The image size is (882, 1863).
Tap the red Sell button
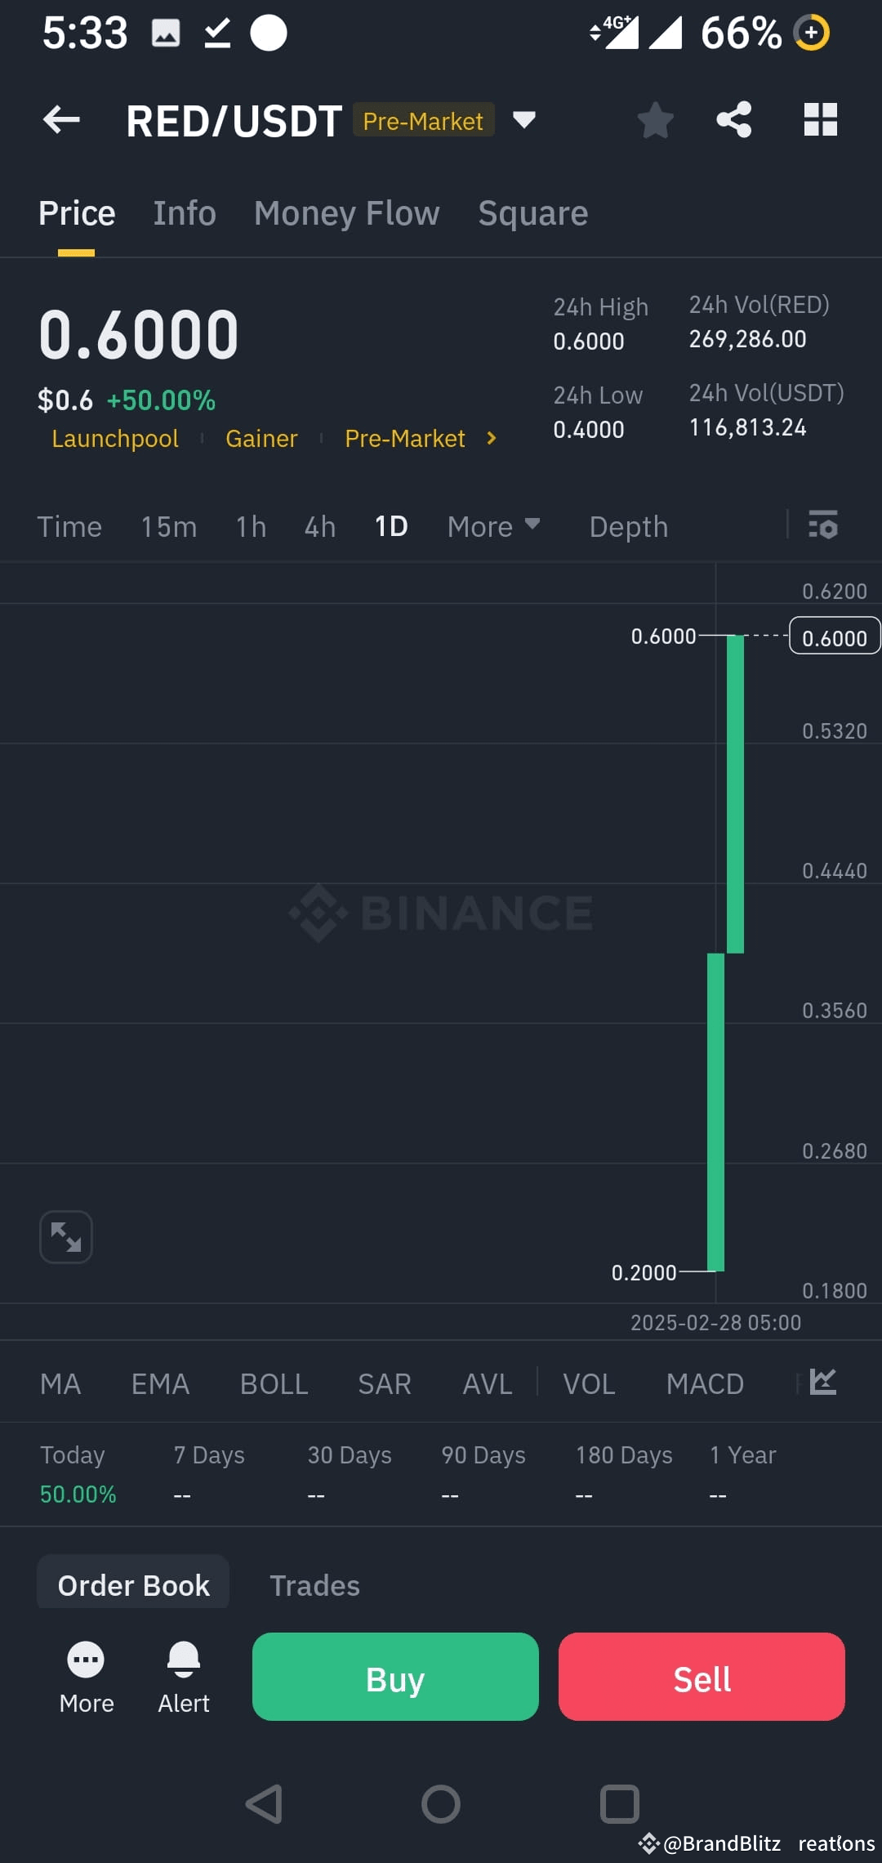coord(702,1677)
